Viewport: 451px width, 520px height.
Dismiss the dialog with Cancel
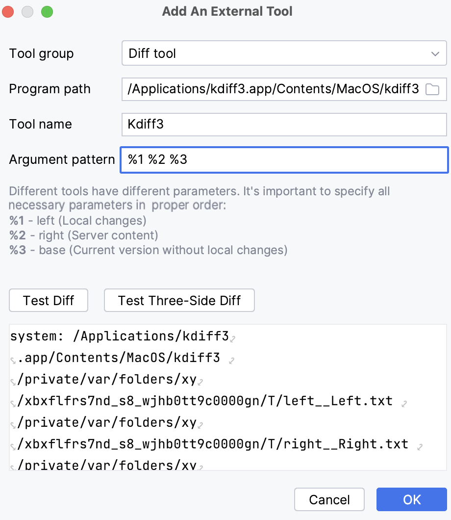pyautogui.click(x=329, y=499)
